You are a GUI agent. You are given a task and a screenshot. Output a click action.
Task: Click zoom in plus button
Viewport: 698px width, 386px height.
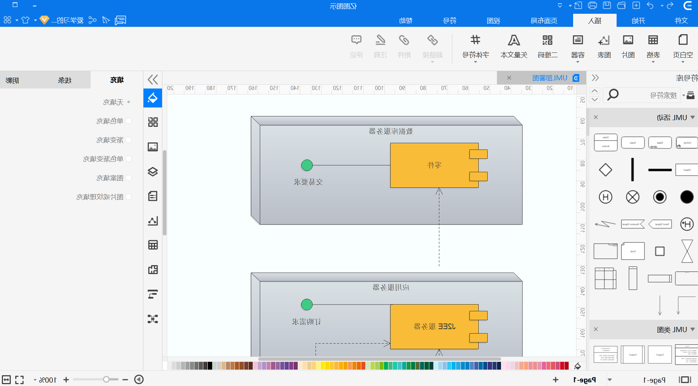click(x=66, y=380)
